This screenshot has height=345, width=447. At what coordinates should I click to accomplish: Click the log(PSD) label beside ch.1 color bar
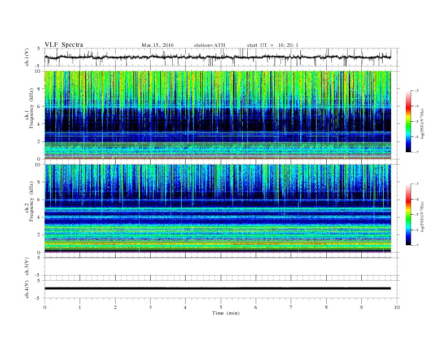[x=423, y=123]
